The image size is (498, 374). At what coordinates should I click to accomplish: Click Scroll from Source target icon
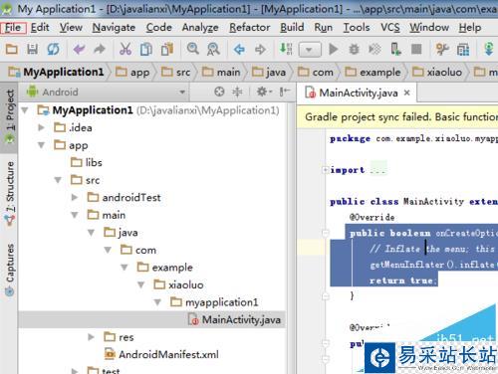[x=219, y=92]
